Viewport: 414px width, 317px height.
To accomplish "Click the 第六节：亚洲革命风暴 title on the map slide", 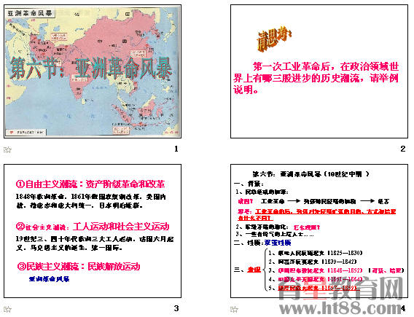I will click(x=91, y=69).
